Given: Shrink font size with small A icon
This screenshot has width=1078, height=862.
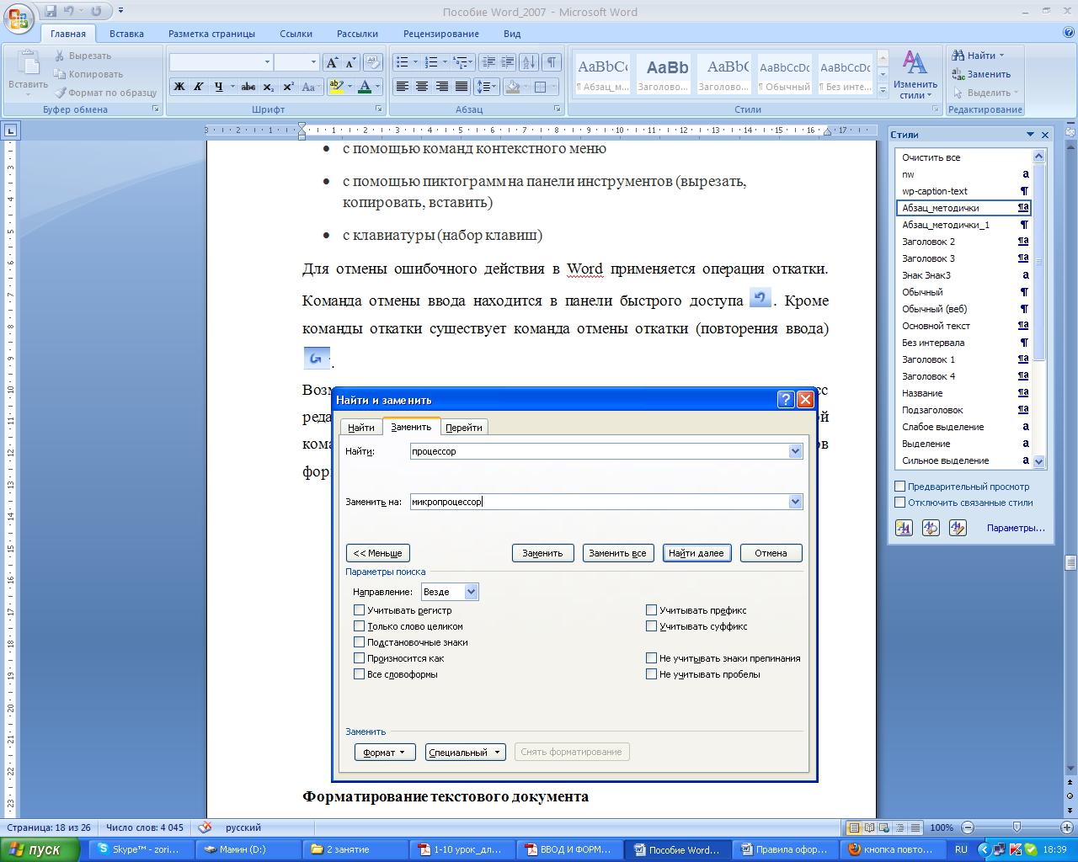Looking at the screenshot, I should tap(350, 62).
